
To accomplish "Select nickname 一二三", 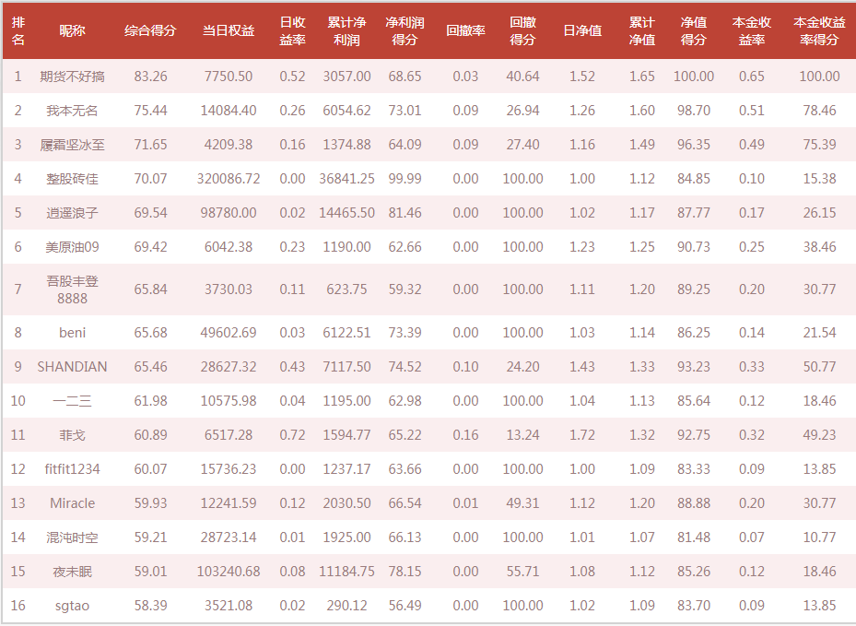I will click(x=72, y=401).
